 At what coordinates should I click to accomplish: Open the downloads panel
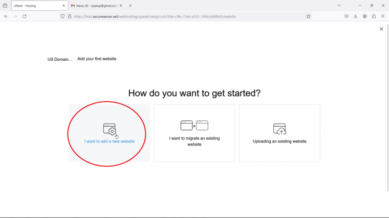pyautogui.click(x=356, y=16)
